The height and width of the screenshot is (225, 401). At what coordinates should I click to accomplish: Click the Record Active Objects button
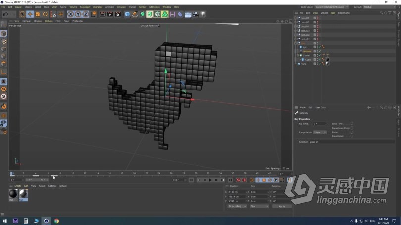[238, 180]
